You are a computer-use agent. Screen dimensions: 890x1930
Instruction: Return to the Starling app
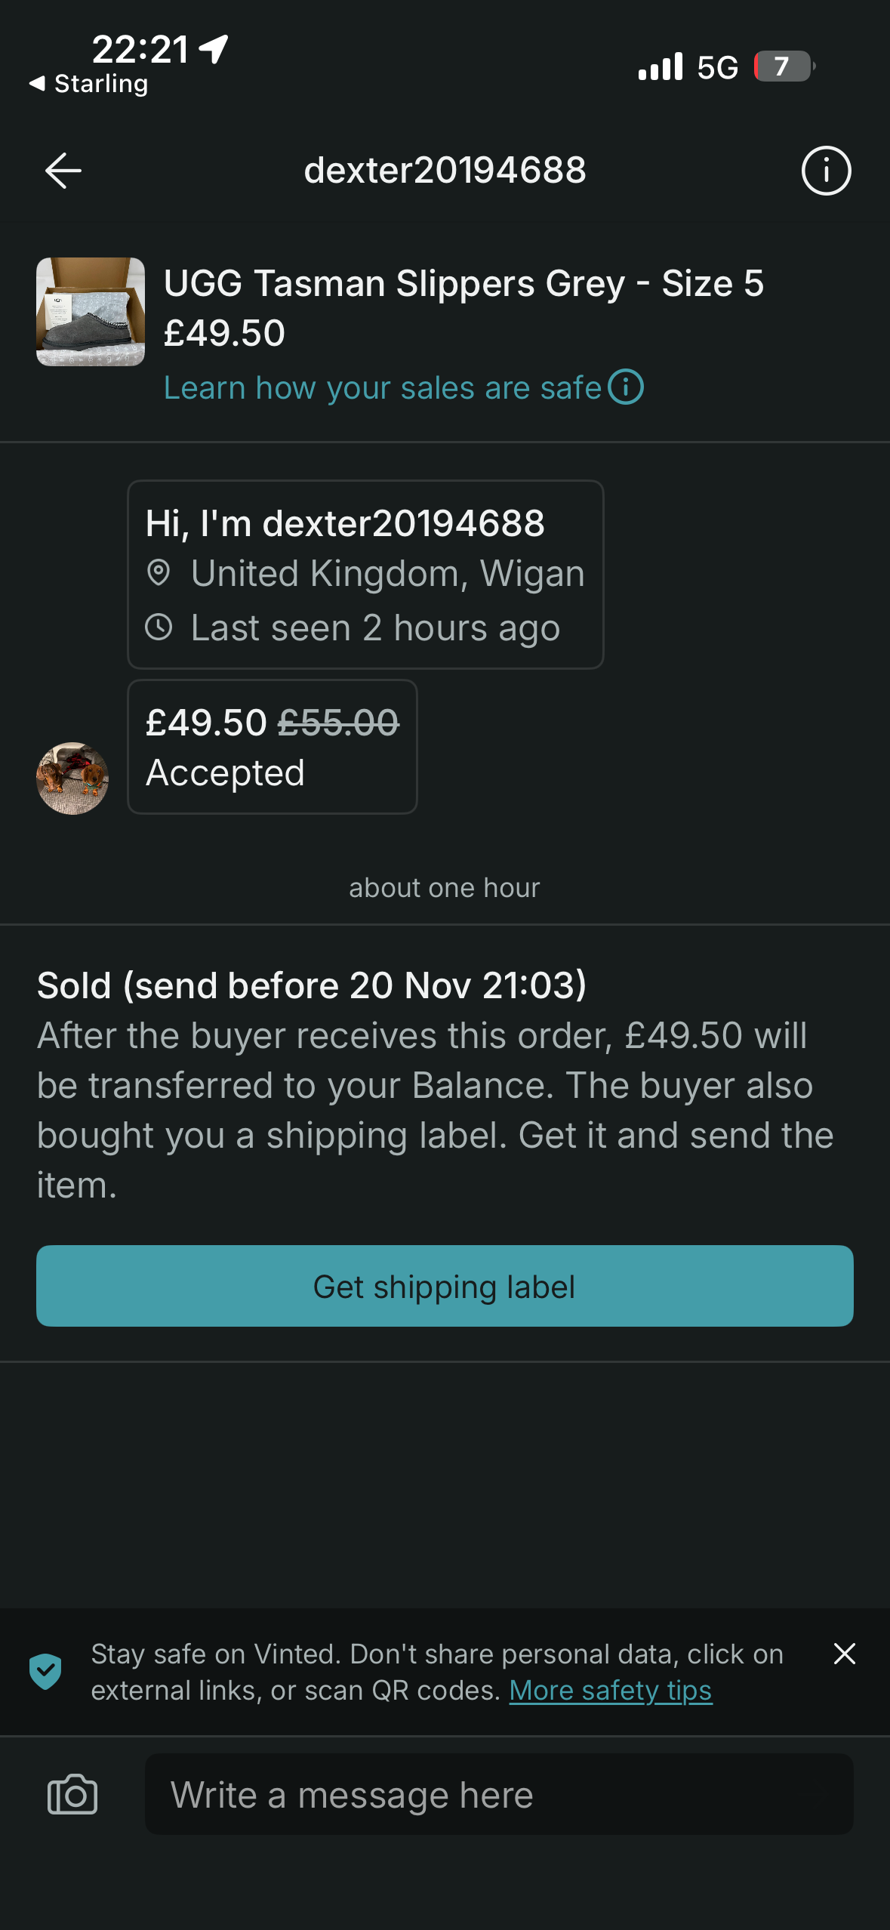(89, 84)
